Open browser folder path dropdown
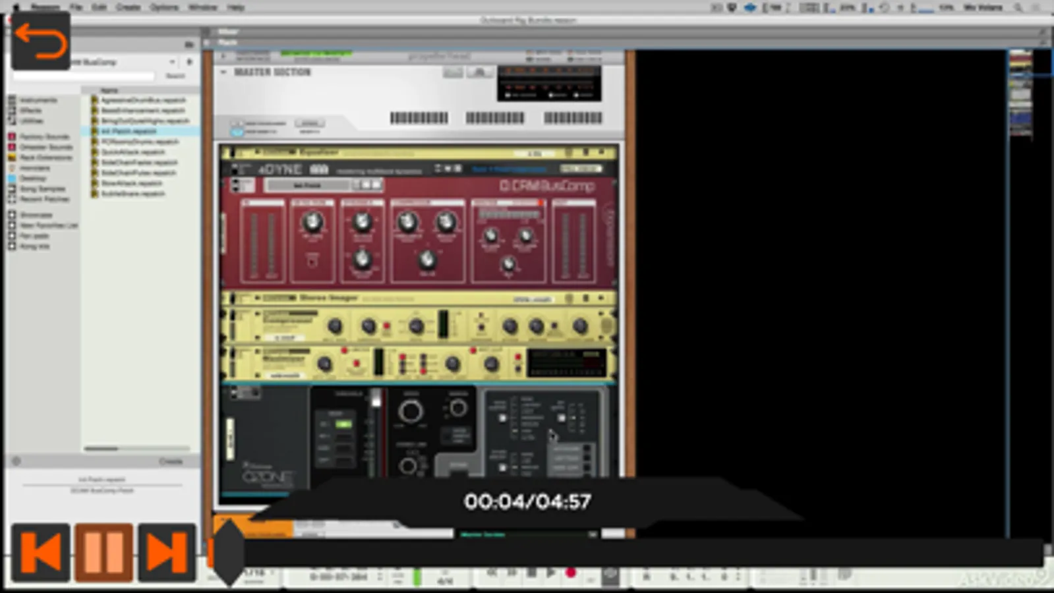The width and height of the screenshot is (1054, 593). (x=173, y=62)
